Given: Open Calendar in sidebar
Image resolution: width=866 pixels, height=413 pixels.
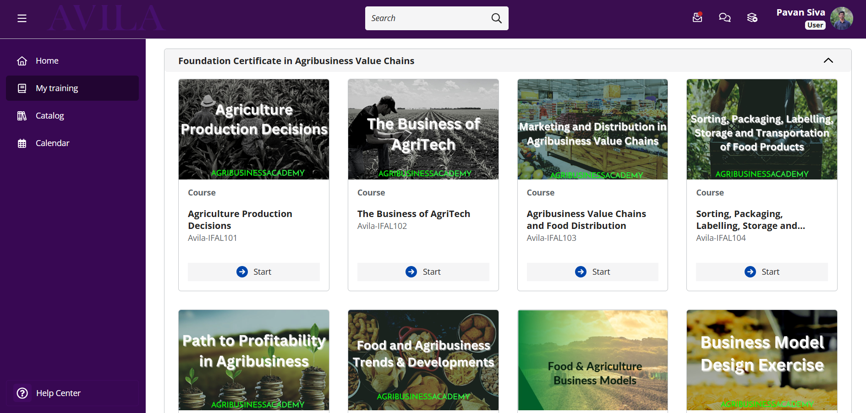Looking at the screenshot, I should pyautogui.click(x=72, y=143).
